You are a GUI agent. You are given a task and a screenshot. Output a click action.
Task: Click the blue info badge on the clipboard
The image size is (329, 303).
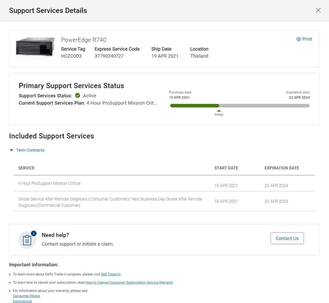(34, 233)
